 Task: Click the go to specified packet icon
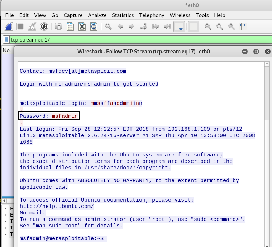tap(144, 27)
